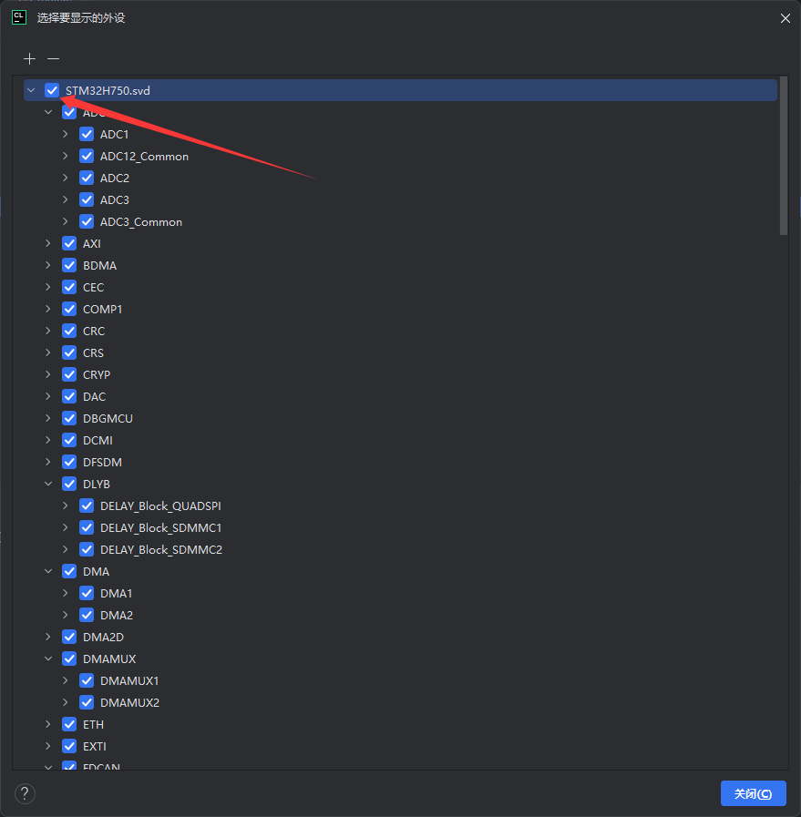Click the vertical scrollbar thumb

[x=784, y=156]
